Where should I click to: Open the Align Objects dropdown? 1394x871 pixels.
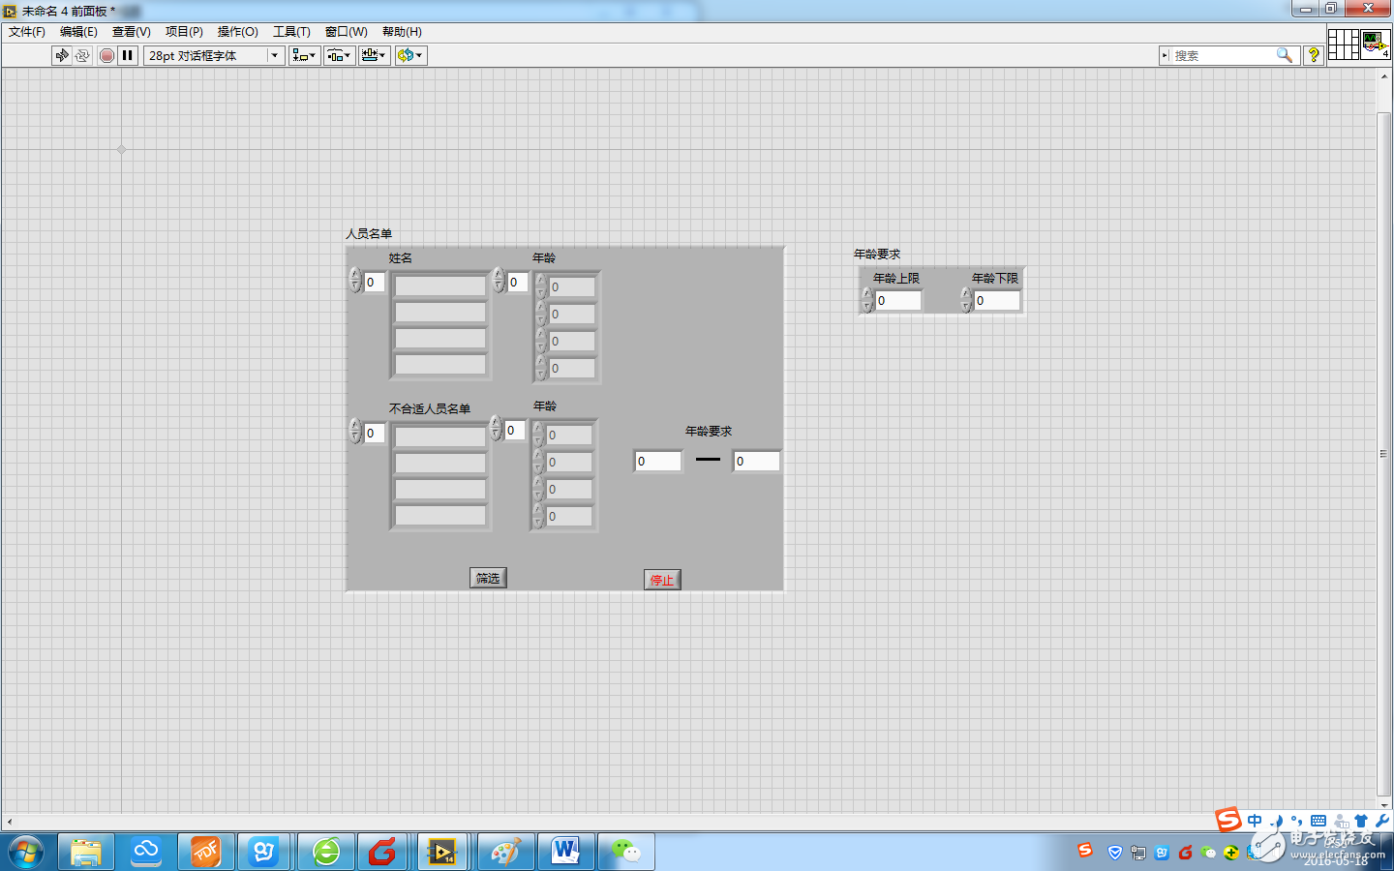pyautogui.click(x=304, y=55)
